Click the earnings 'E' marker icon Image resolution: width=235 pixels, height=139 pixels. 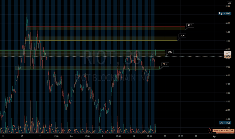tap(211, 130)
